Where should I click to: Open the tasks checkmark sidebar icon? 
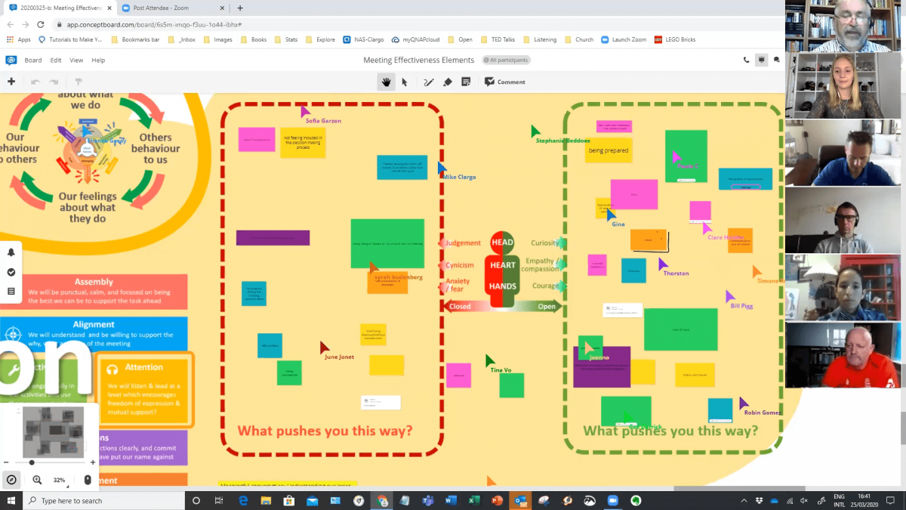[11, 272]
